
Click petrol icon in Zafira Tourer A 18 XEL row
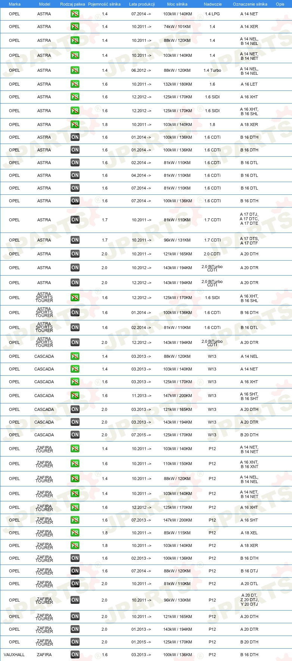coord(75,533)
